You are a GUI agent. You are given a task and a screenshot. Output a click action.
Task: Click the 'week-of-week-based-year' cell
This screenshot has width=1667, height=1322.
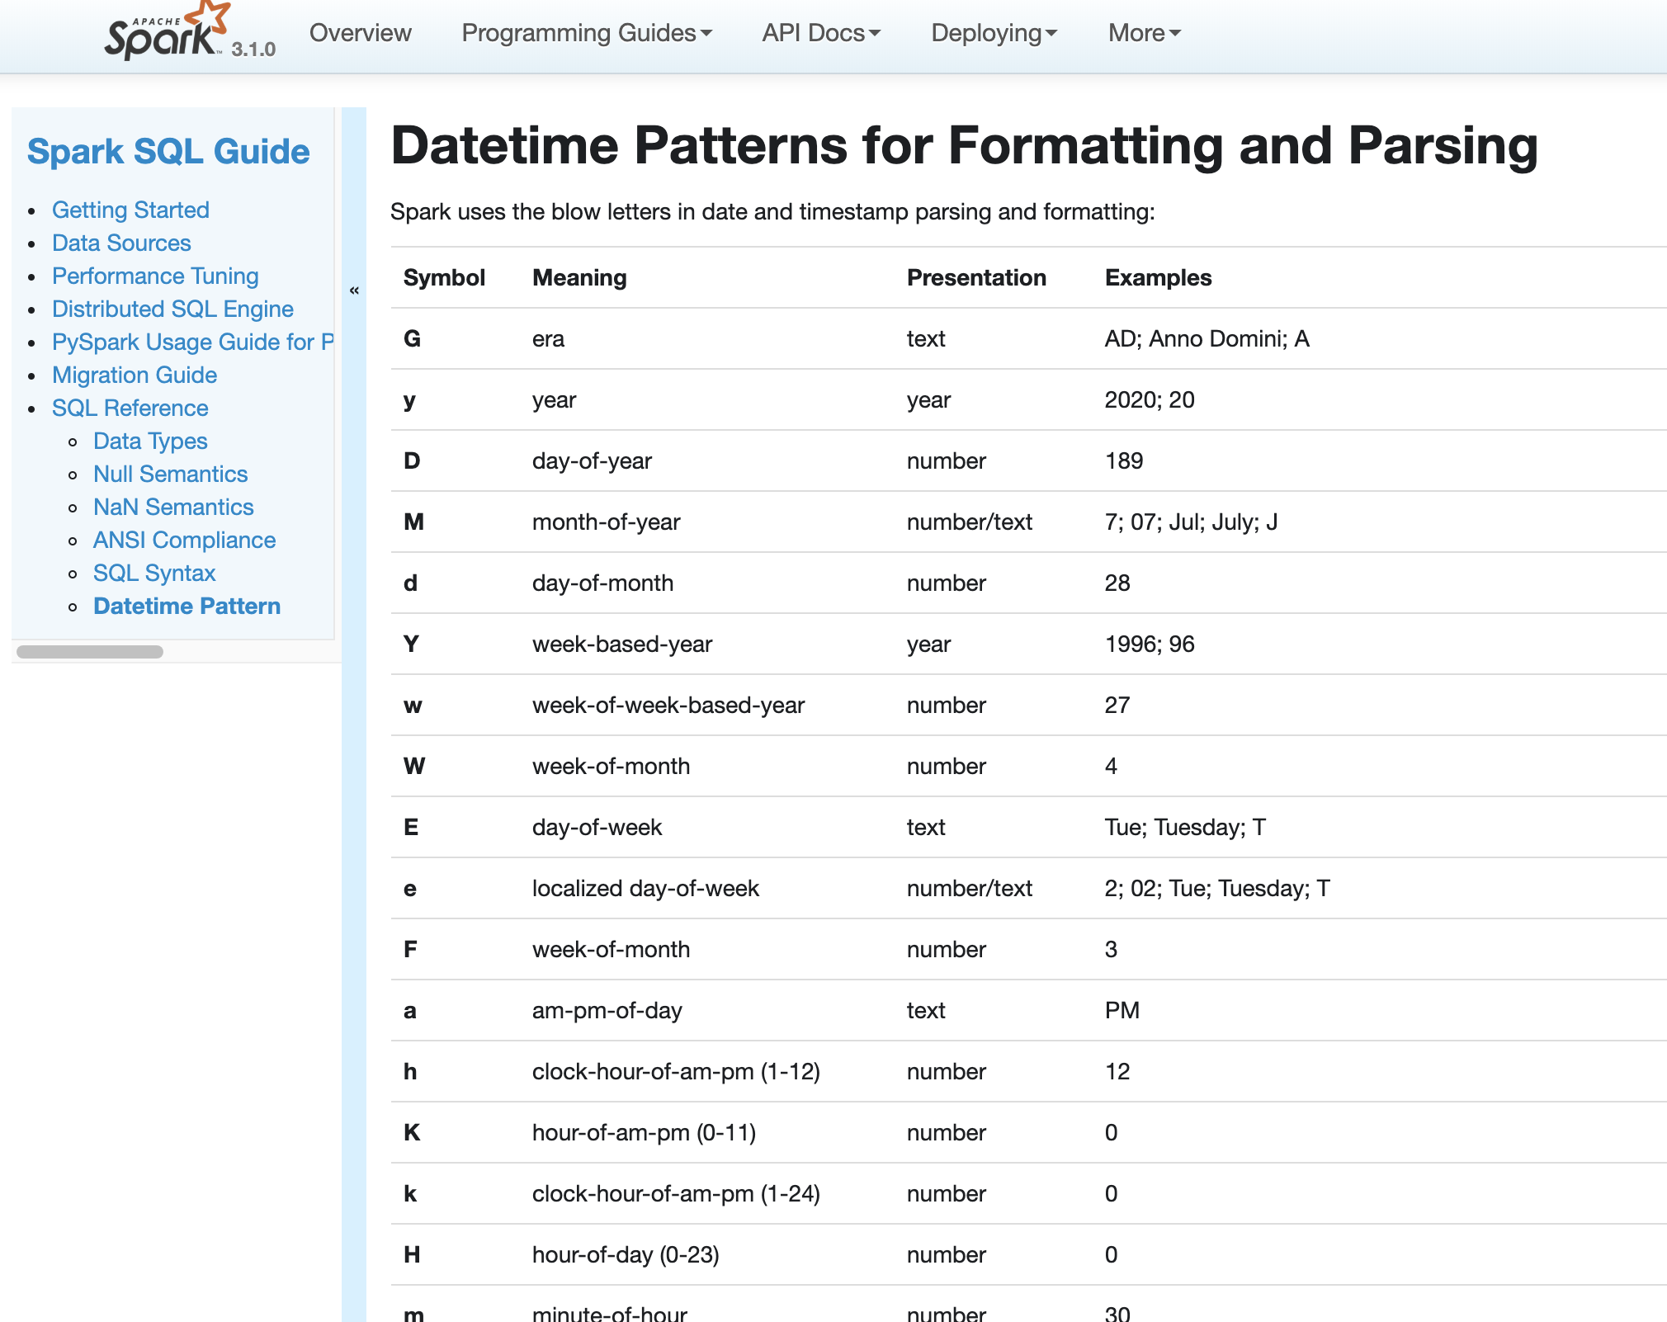coord(668,705)
